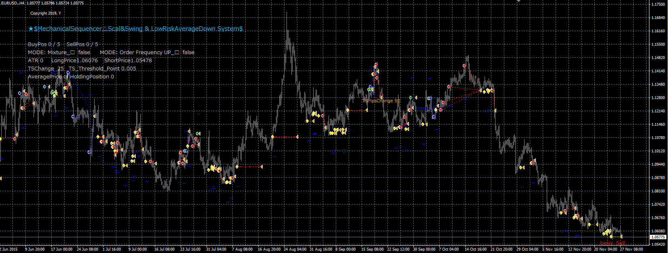The image size is (668, 253).
Task: Click price scale value 1.15500
Action: (x=658, y=44)
